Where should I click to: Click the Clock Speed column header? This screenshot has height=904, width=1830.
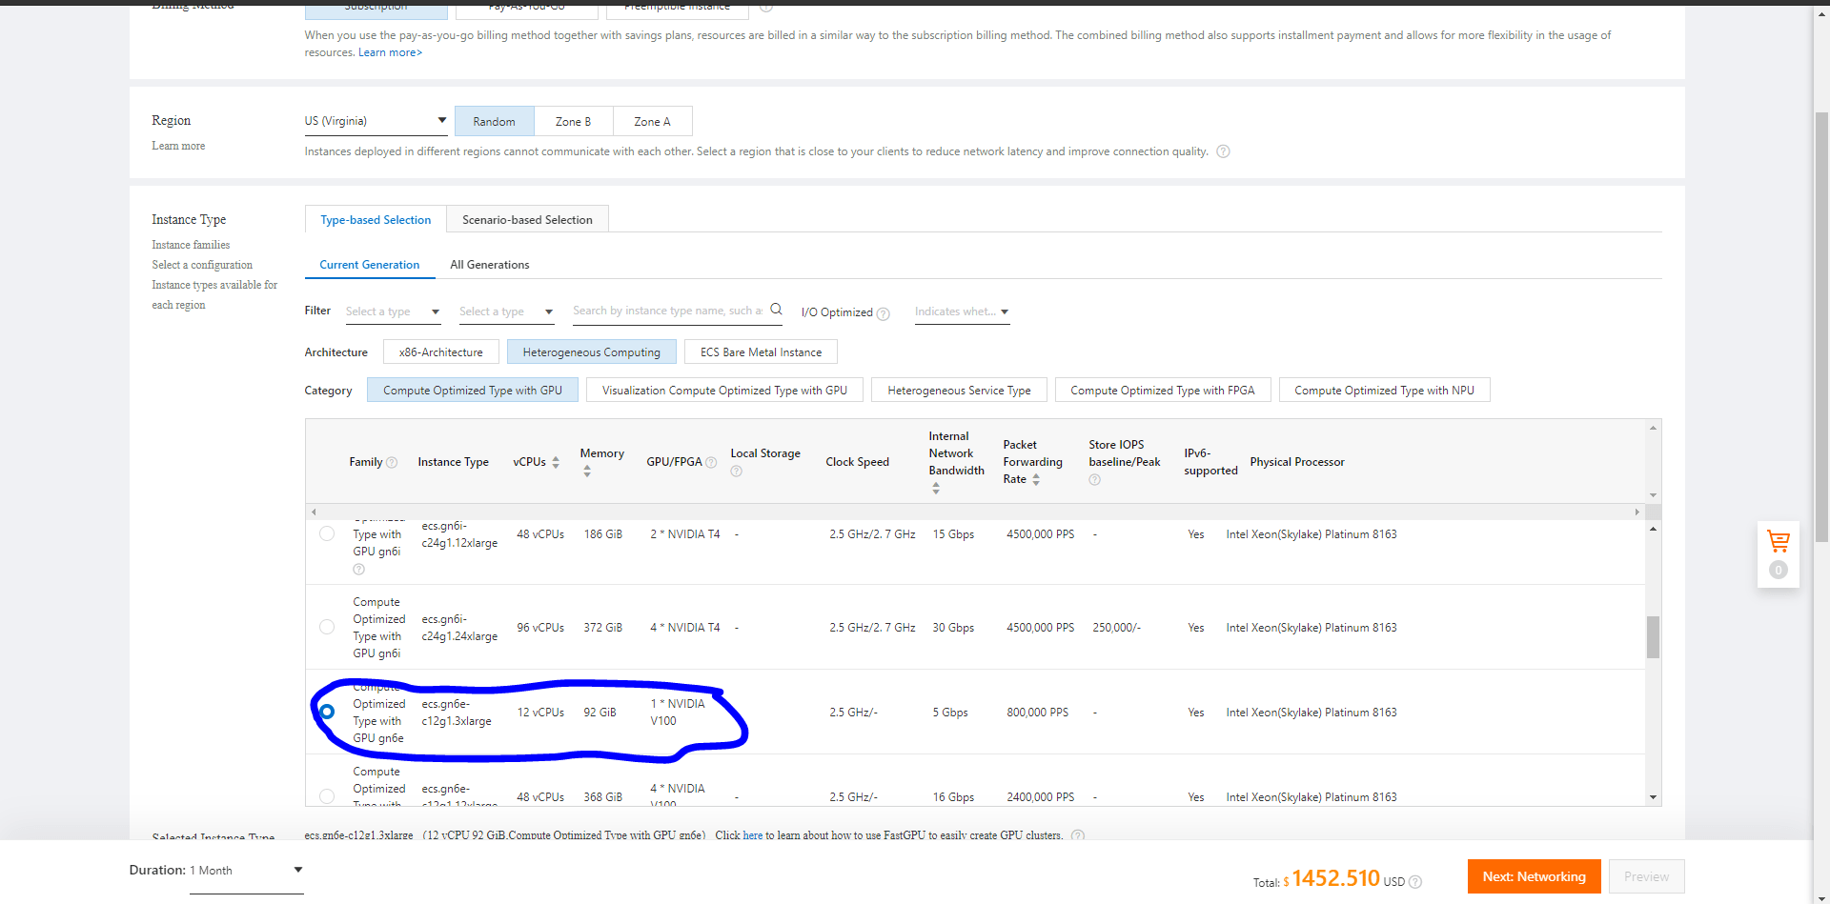click(857, 462)
